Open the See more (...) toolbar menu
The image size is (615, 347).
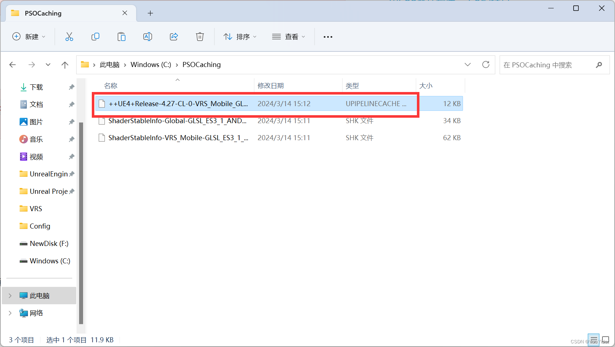tap(328, 37)
